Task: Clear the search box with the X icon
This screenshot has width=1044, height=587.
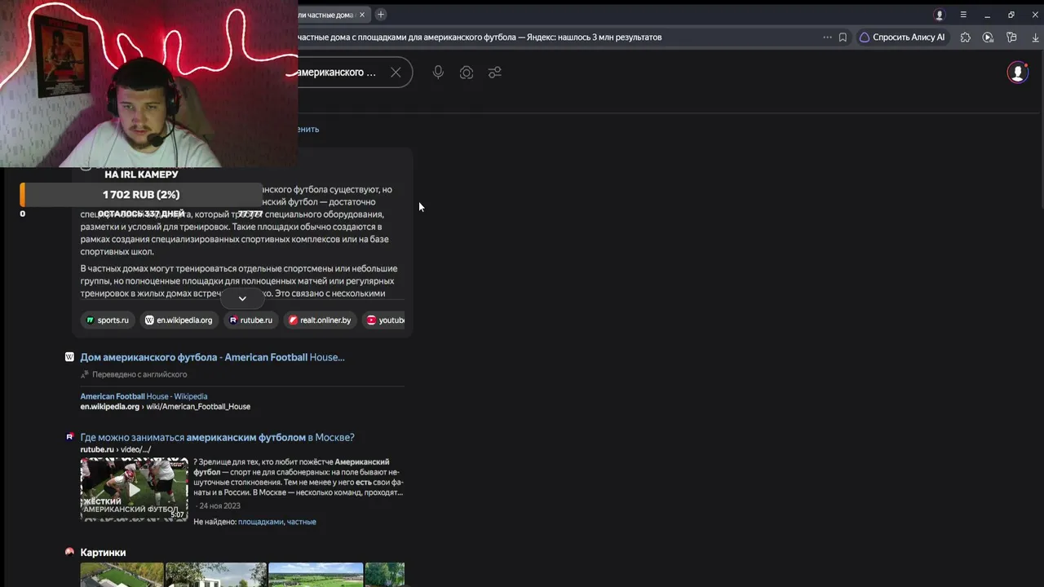Action: (396, 73)
